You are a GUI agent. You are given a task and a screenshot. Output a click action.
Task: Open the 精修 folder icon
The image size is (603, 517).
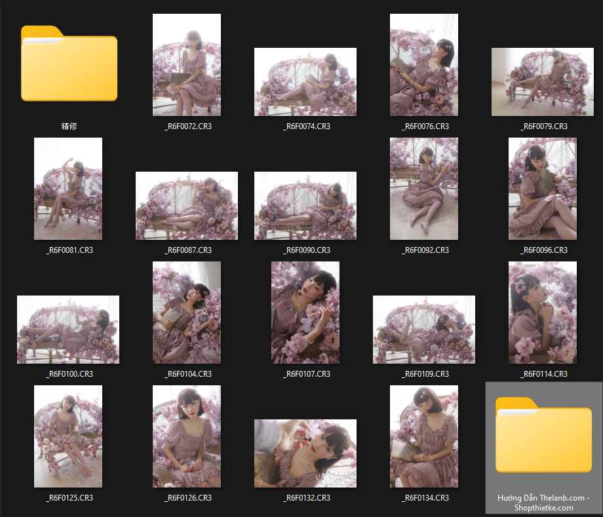[69, 64]
